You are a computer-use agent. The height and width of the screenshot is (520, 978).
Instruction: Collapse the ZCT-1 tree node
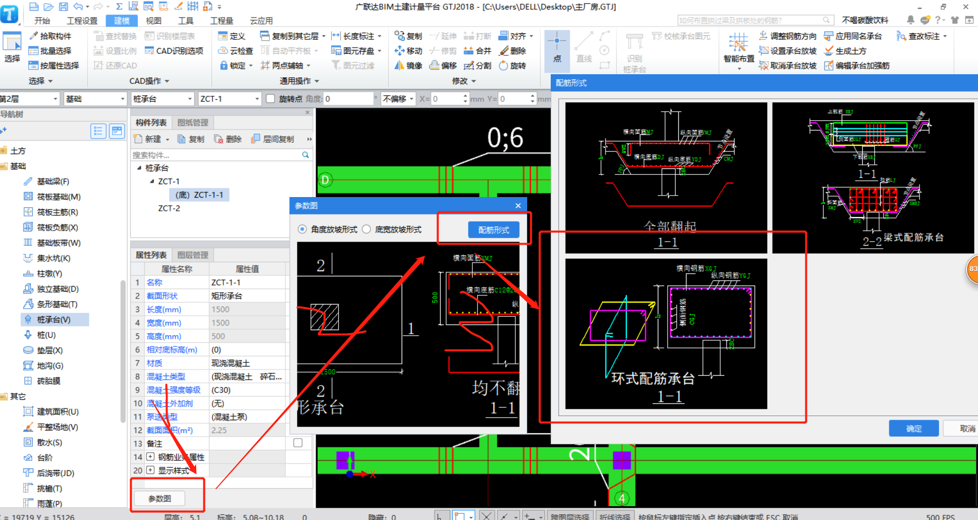click(152, 181)
